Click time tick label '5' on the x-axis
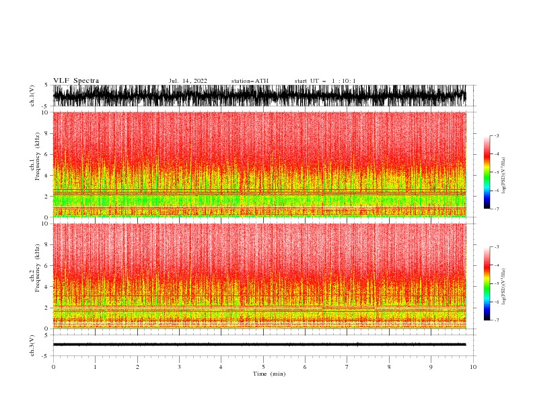533x412 pixels. pyautogui.click(x=263, y=367)
